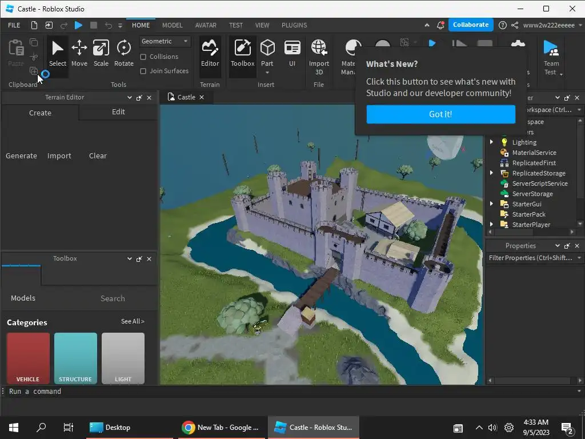Click Import in Terrain Editor
Screen dimensions: 585x439
(x=59, y=155)
